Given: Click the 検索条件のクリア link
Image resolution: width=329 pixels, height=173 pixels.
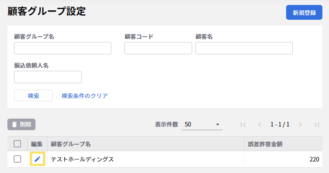Looking at the screenshot, I should coord(85,96).
